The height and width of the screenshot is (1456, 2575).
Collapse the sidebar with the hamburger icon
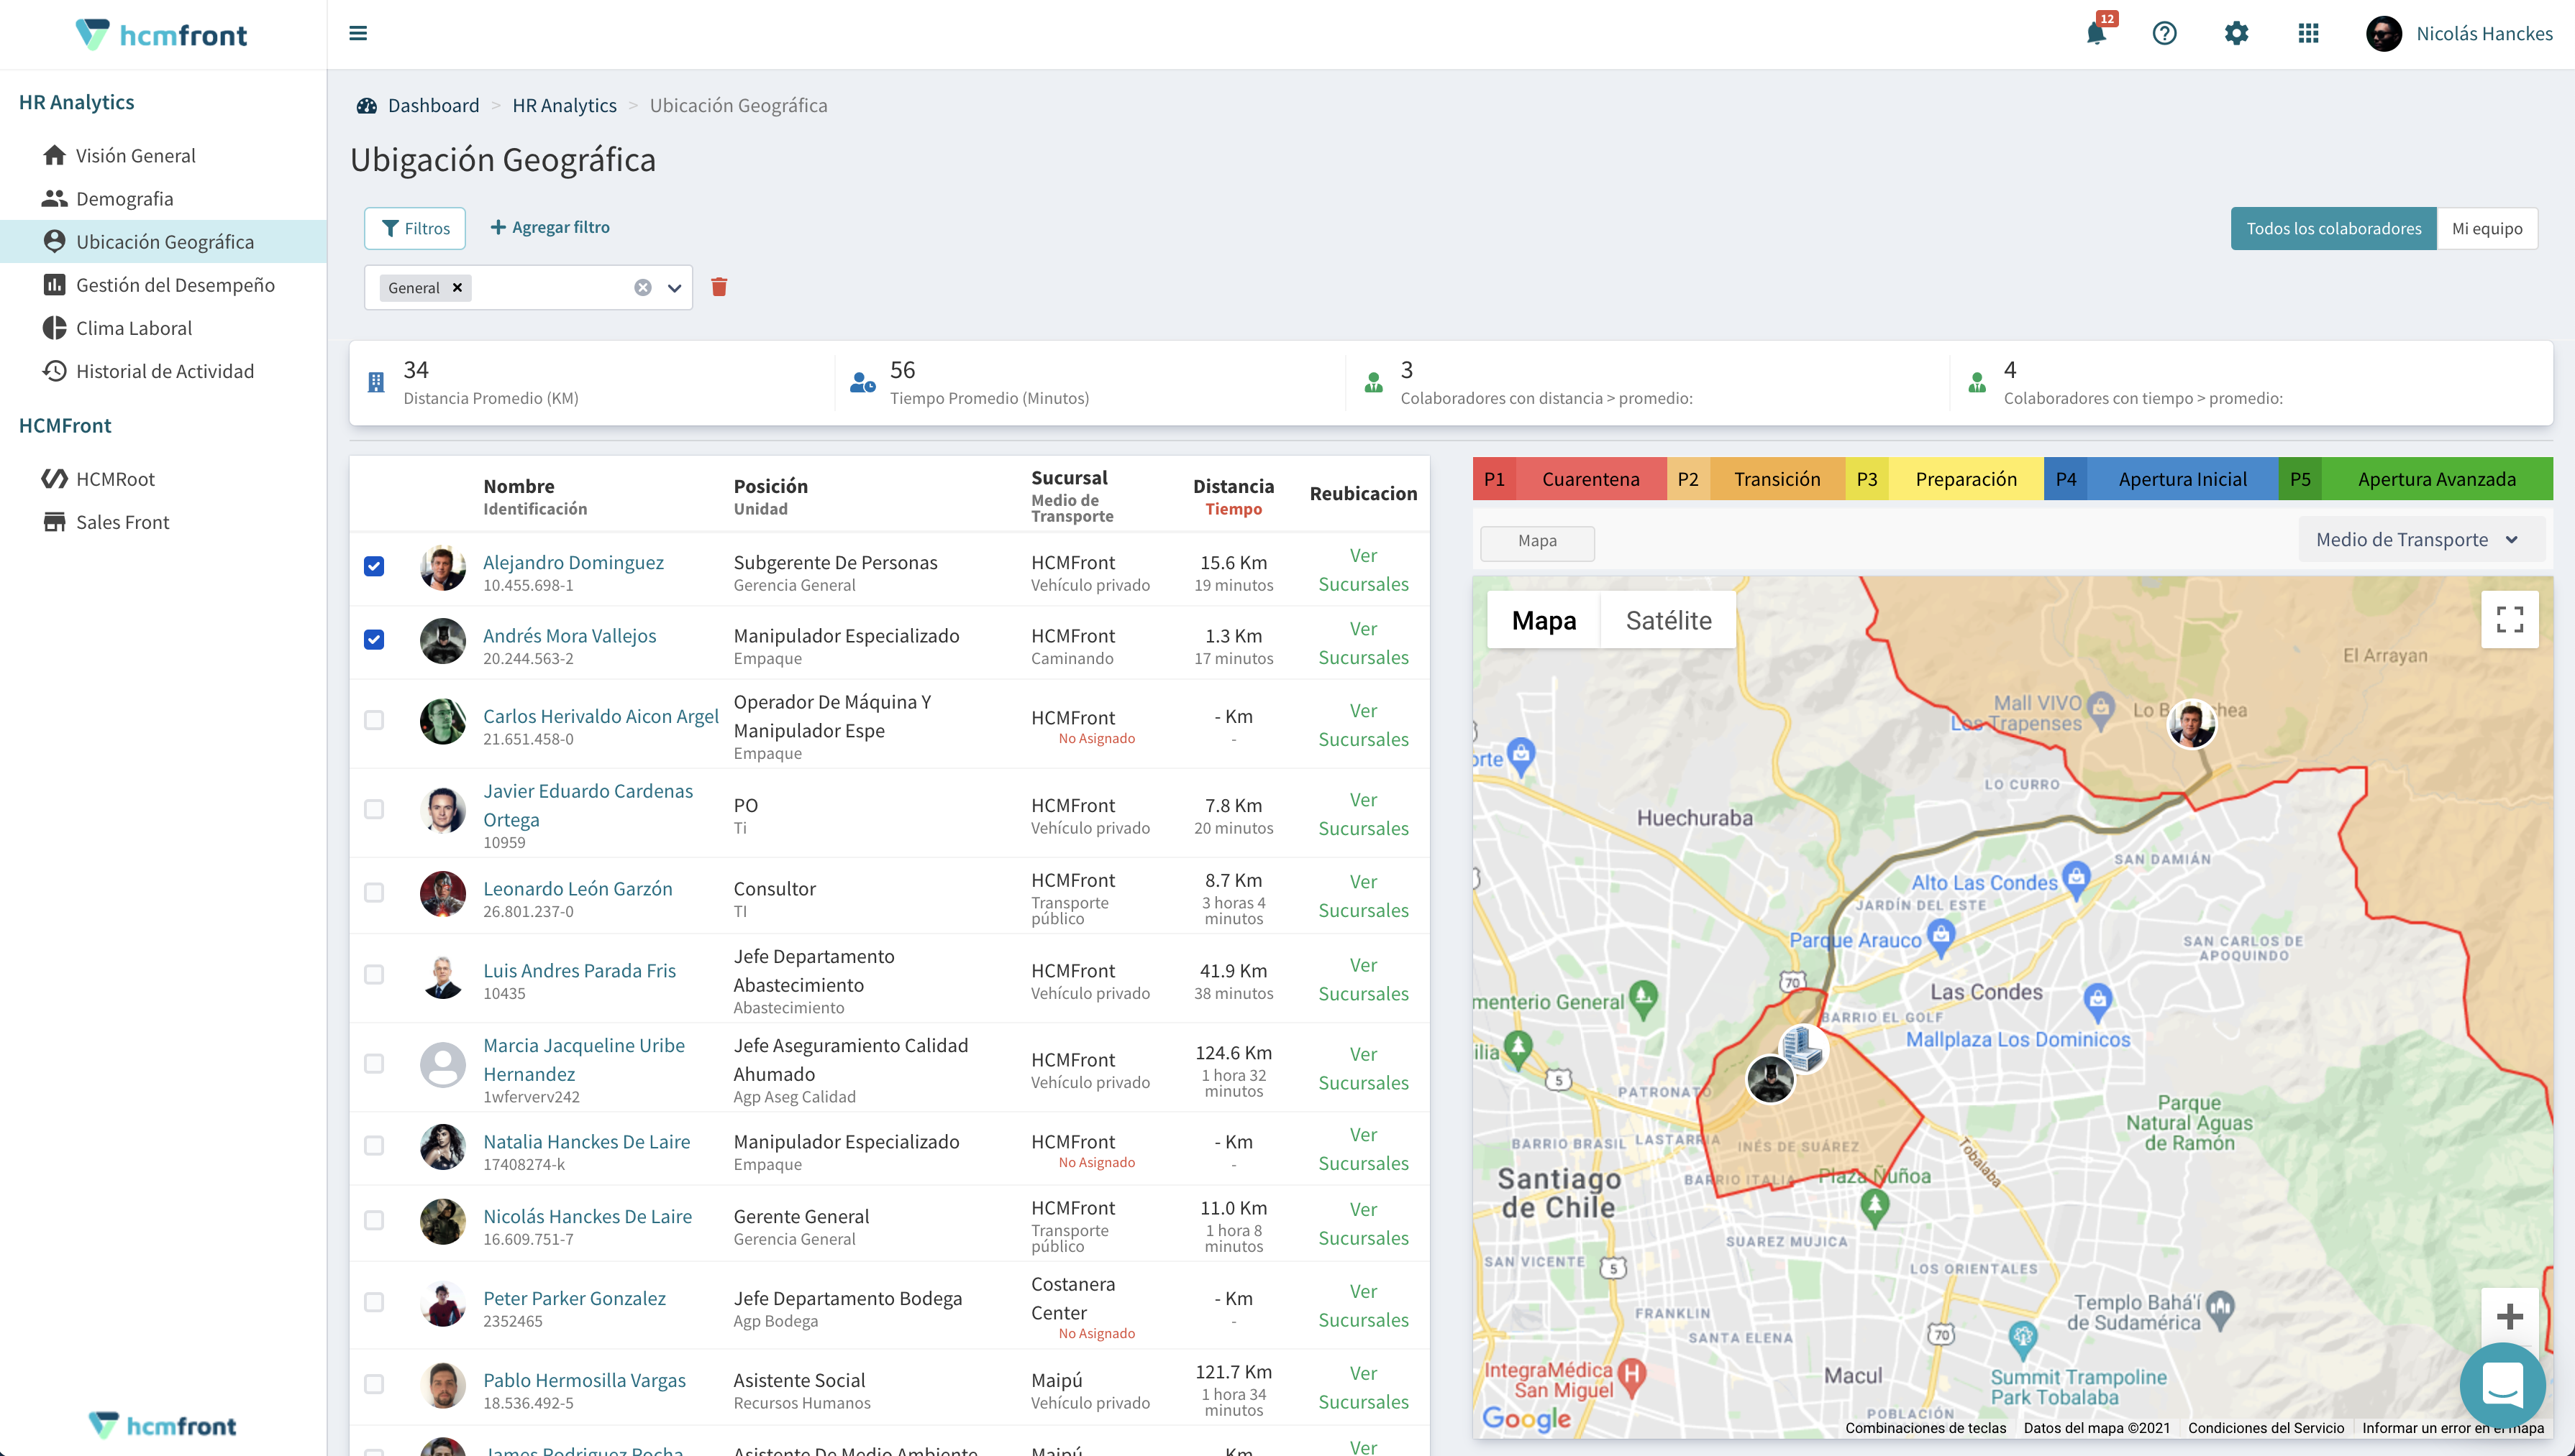tap(357, 33)
